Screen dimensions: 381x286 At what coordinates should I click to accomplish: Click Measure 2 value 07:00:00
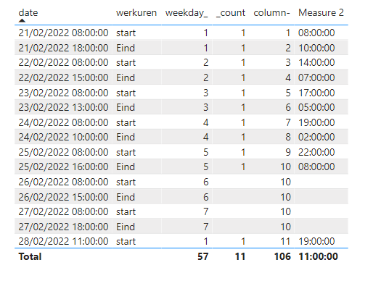pyautogui.click(x=316, y=77)
